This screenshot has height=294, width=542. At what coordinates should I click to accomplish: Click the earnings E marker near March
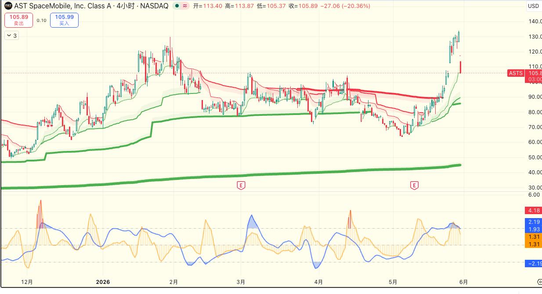point(241,186)
